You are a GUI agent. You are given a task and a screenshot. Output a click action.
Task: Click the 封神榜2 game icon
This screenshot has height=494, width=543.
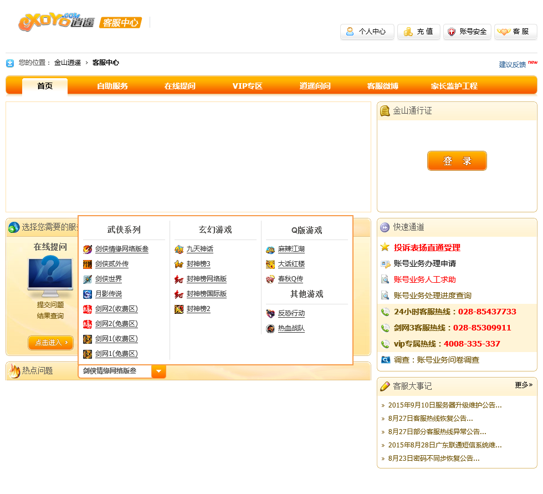[178, 309]
